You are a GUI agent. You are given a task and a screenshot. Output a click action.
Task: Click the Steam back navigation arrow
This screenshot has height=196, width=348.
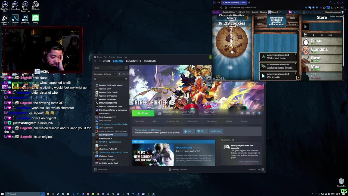tap(95, 61)
